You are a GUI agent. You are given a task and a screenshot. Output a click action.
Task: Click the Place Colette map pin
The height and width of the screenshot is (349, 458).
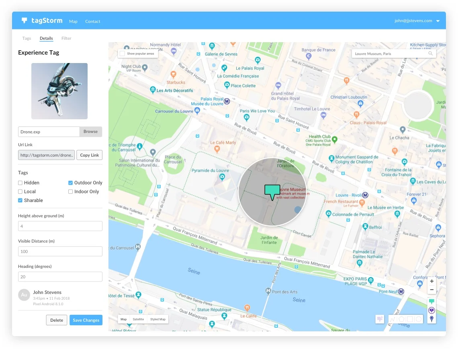[x=227, y=85]
